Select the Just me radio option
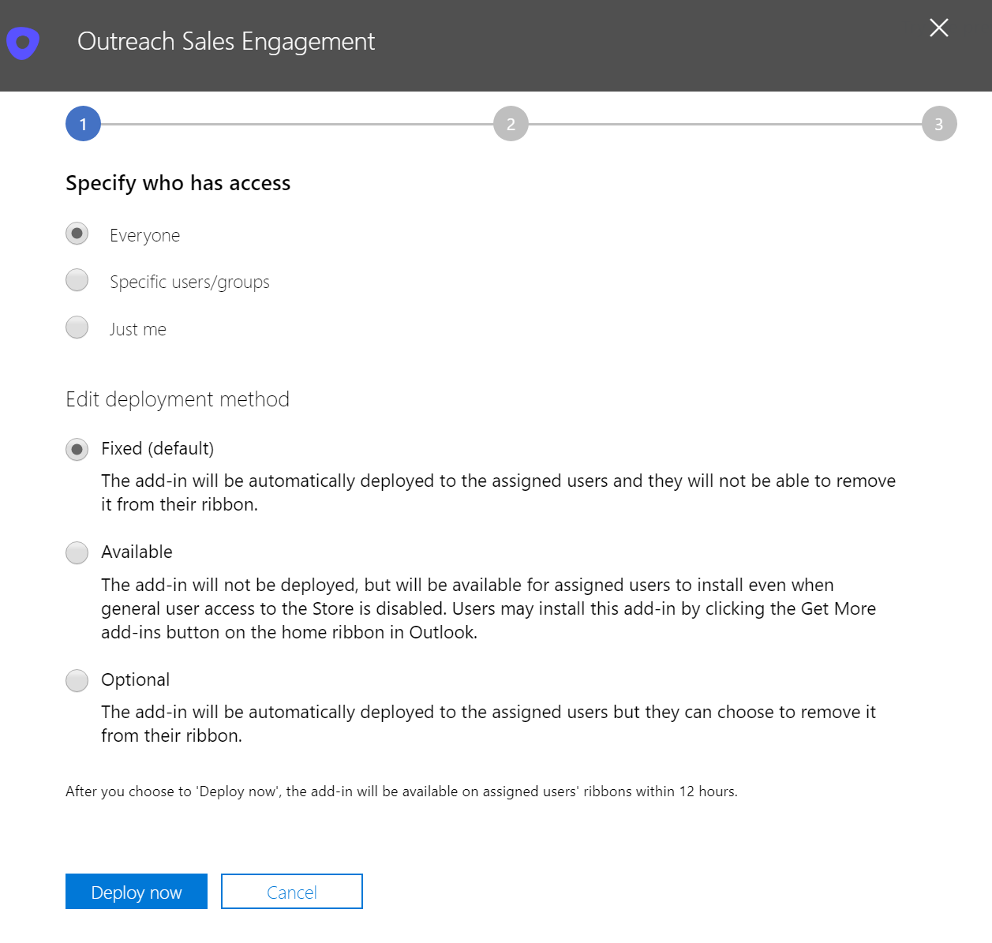The image size is (992, 943). (x=77, y=327)
